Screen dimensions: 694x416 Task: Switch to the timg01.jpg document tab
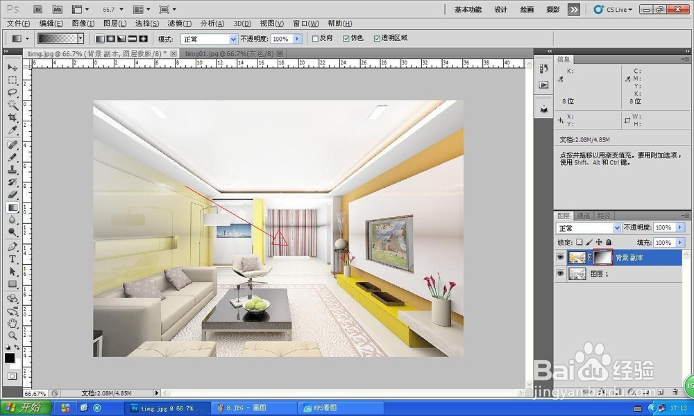click(x=232, y=53)
